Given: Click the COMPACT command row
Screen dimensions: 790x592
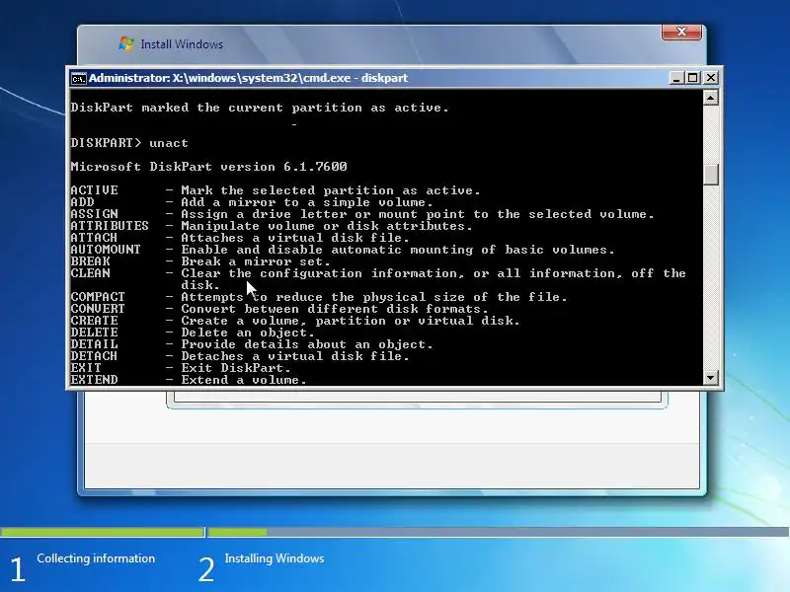Looking at the screenshot, I should click(319, 297).
